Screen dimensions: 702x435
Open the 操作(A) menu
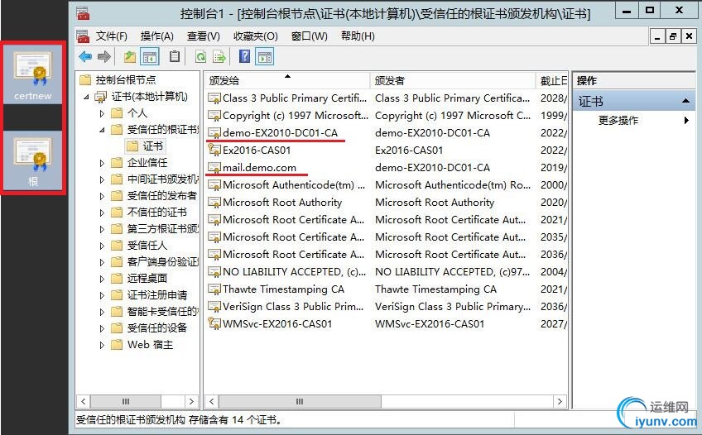point(157,36)
